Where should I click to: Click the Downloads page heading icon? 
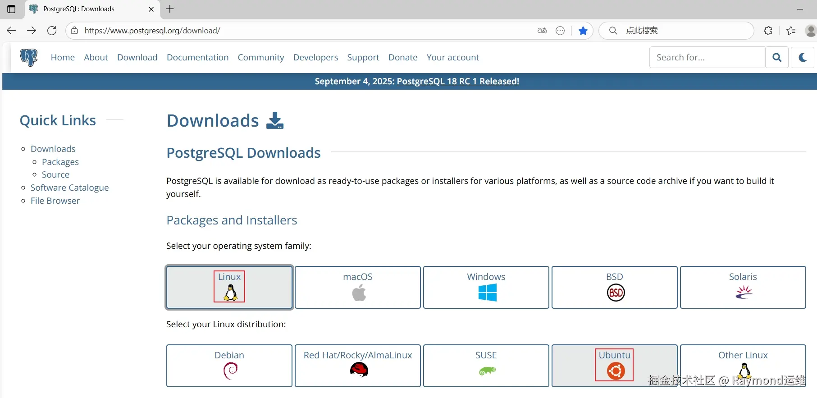click(275, 120)
